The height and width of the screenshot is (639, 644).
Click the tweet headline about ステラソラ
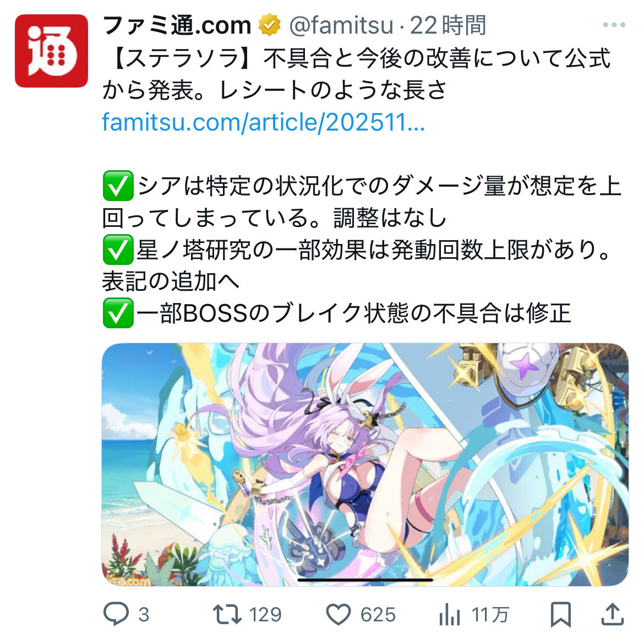[357, 74]
